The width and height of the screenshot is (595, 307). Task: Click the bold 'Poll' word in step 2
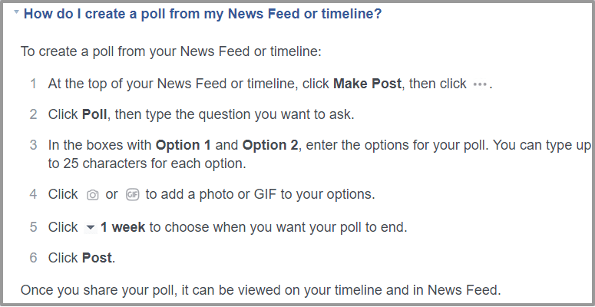click(94, 114)
